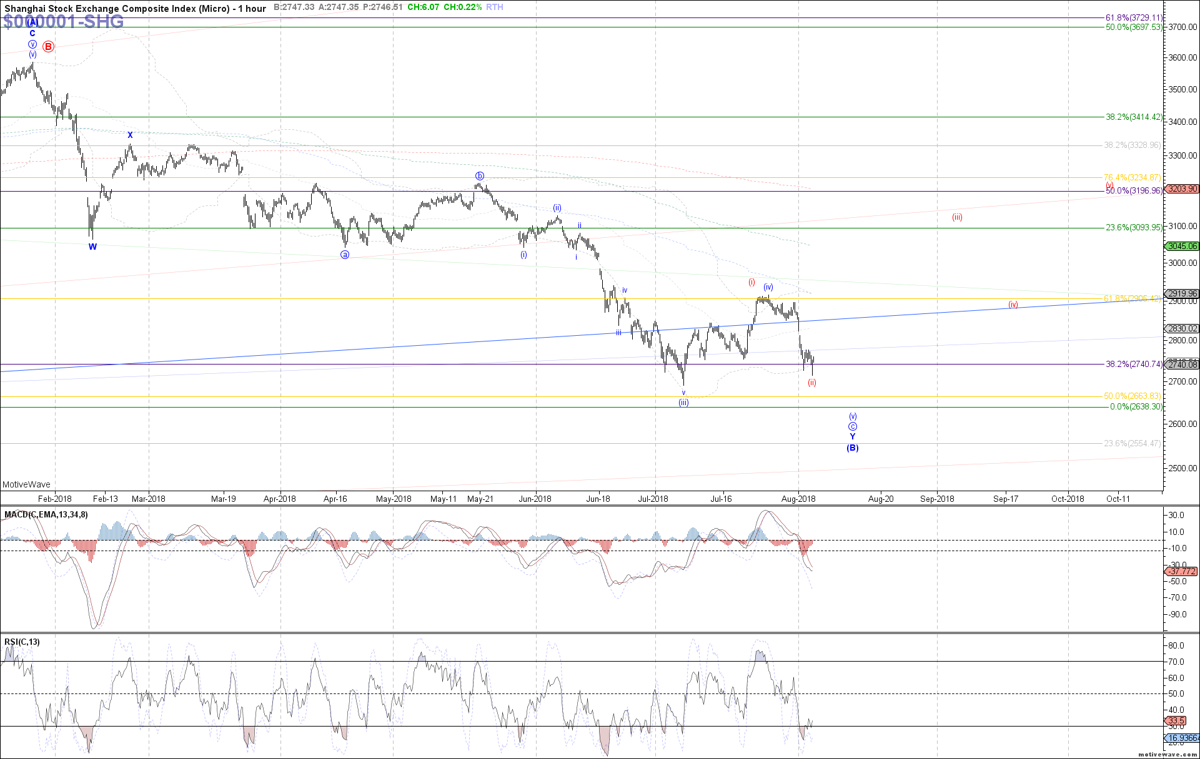Select the circled 'b' wave label
Image resolution: width=1200 pixels, height=759 pixels.
(479, 176)
